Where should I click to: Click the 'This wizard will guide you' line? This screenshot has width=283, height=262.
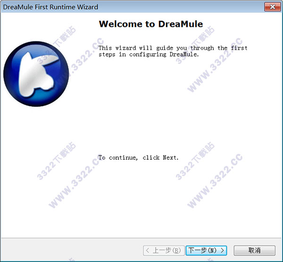pyautogui.click(x=173, y=48)
